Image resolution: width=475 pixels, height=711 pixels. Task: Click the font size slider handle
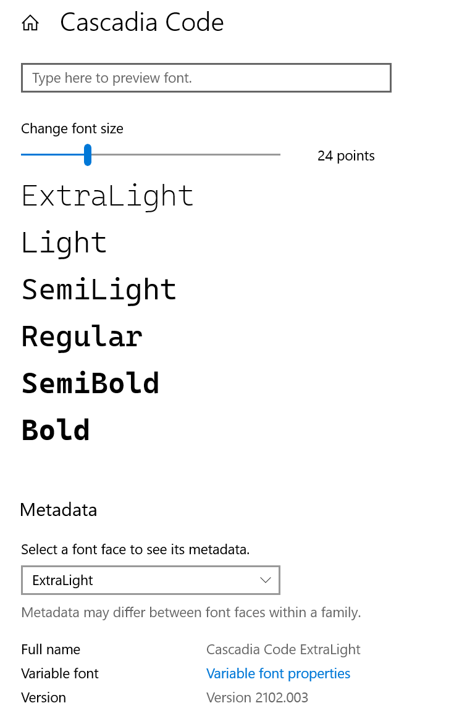tap(88, 155)
